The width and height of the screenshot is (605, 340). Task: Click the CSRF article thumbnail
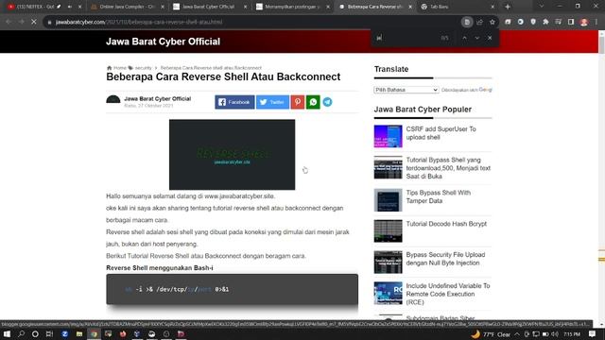388,136
